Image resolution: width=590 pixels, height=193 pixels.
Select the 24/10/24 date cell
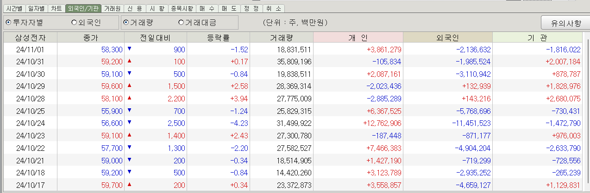[30, 123]
